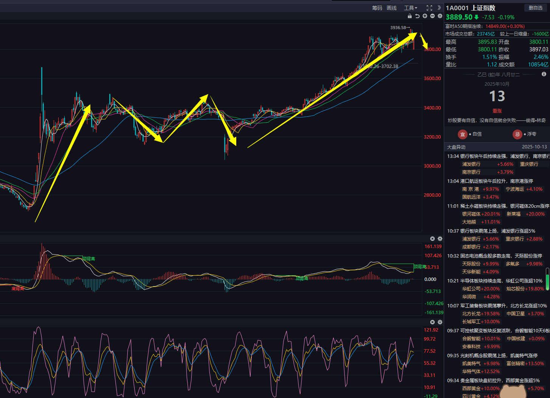Collapse the side panel with double chevron

(x=439, y=8)
